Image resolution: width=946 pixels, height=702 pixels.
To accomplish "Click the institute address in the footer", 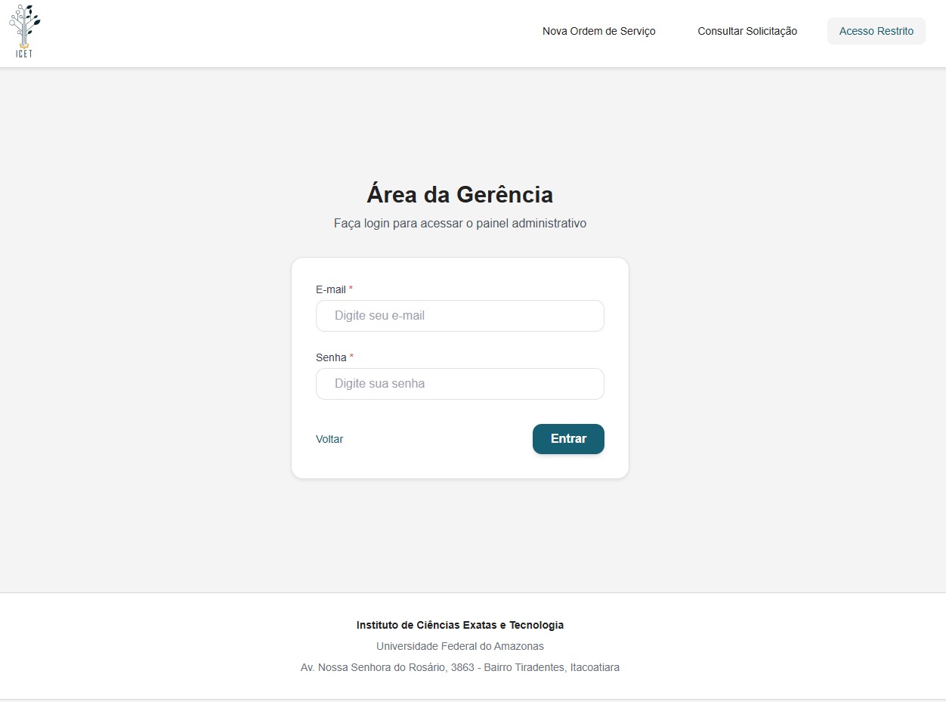I will (x=459, y=667).
